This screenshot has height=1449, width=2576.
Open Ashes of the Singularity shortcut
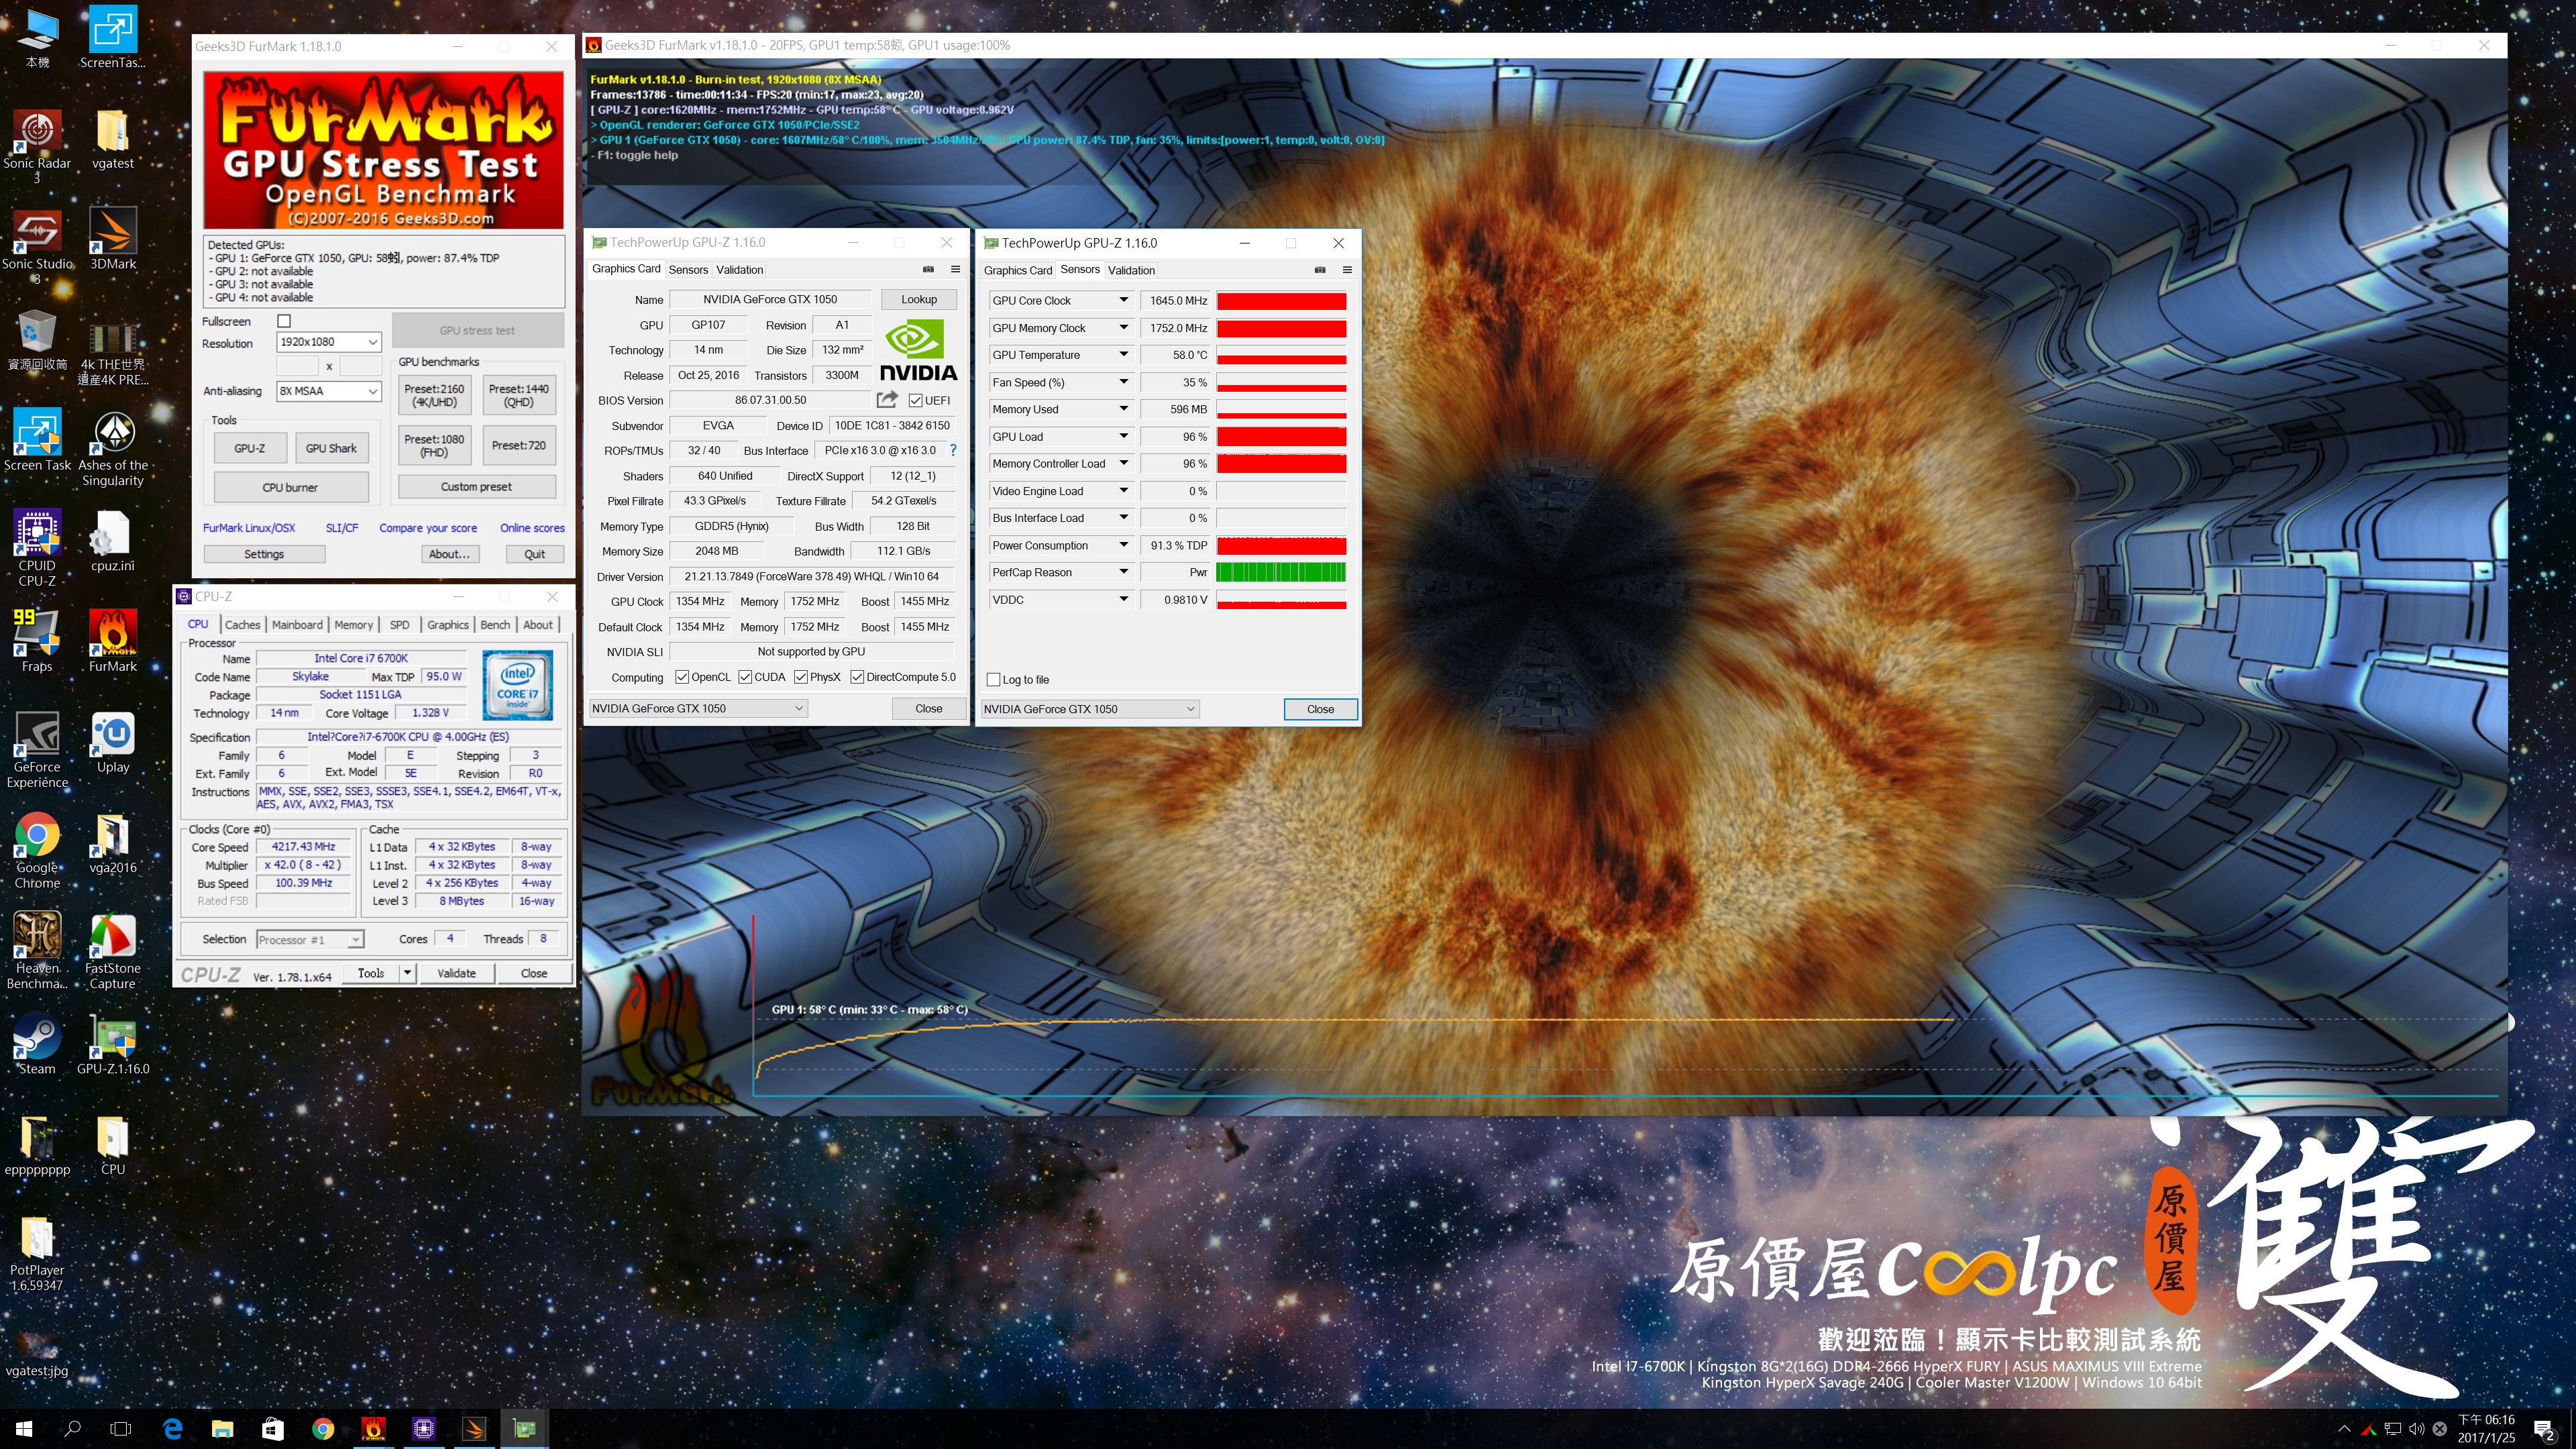click(x=113, y=448)
